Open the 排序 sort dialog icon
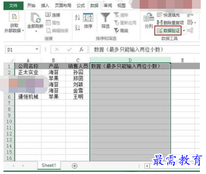 pos(88,17)
